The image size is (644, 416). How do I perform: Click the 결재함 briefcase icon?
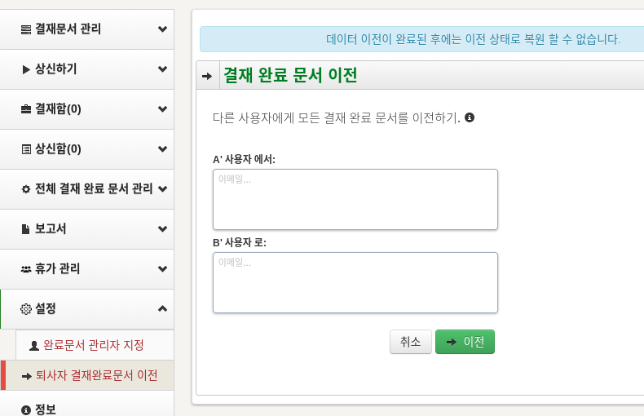tap(26, 109)
